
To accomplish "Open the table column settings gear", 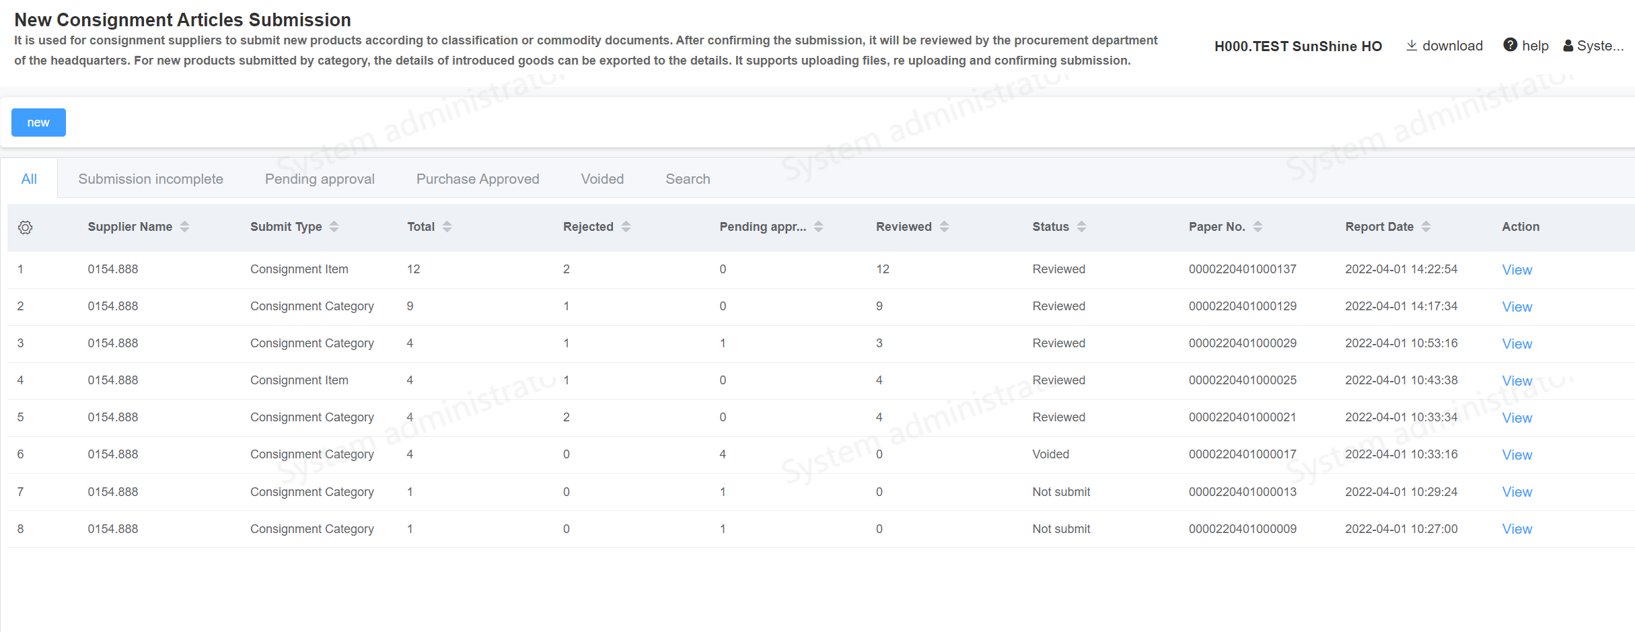I will [x=25, y=227].
